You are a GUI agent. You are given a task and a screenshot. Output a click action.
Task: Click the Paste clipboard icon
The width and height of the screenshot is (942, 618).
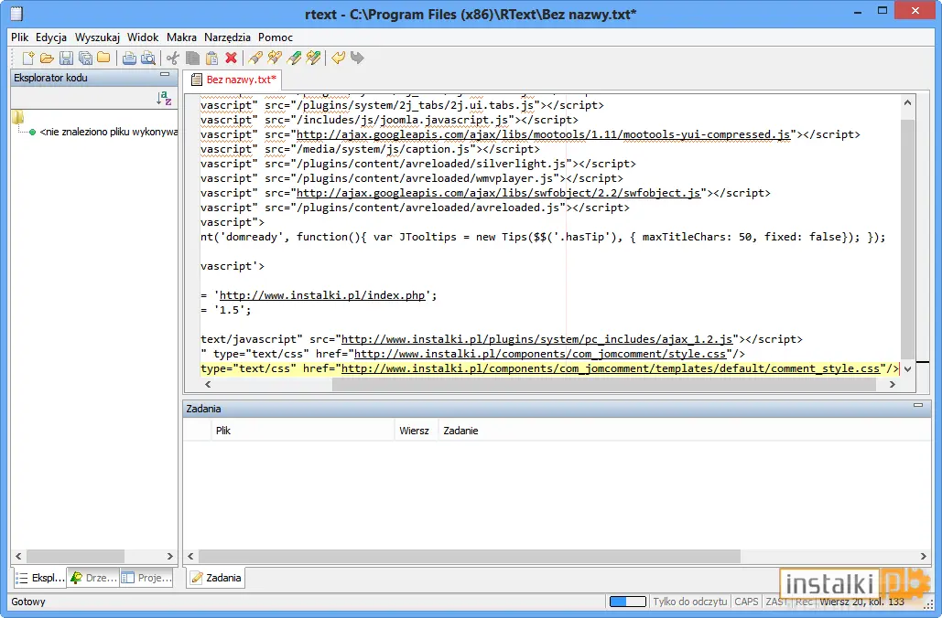pos(211,58)
